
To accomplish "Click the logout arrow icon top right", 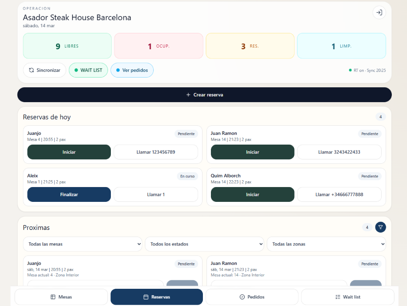I will tap(379, 12).
